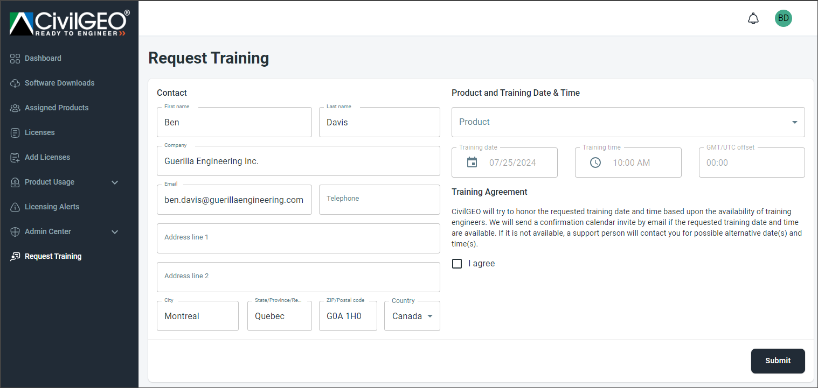Click the City field

point(198,316)
